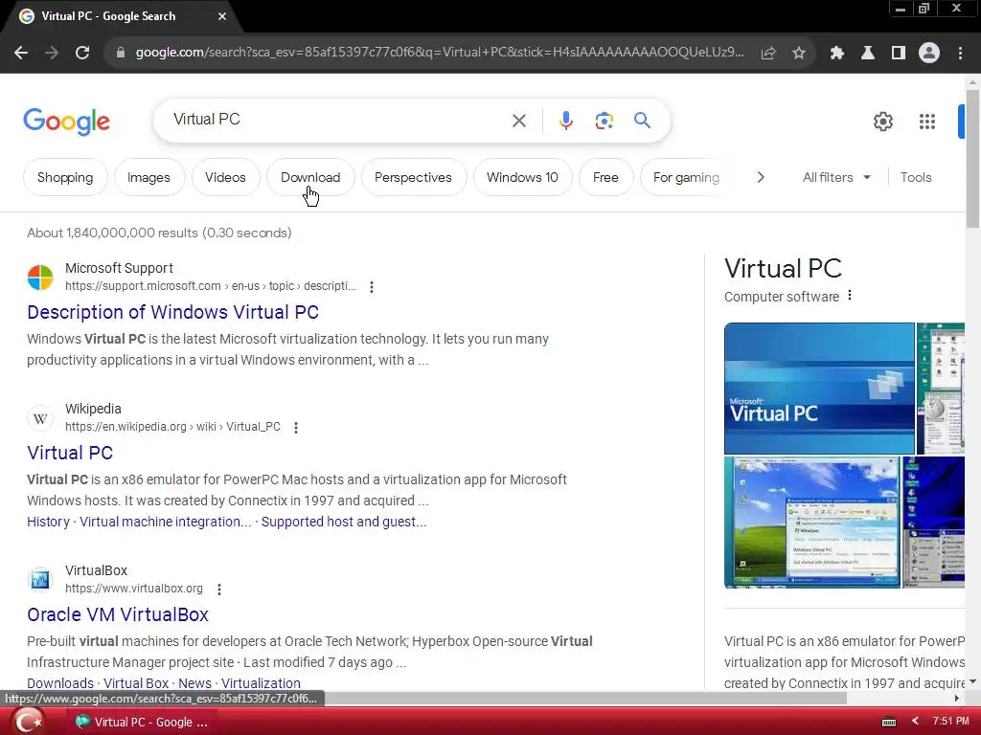The width and height of the screenshot is (981, 735).
Task: Click the Virtual PC knowledge panel title
Action: pyautogui.click(x=783, y=269)
